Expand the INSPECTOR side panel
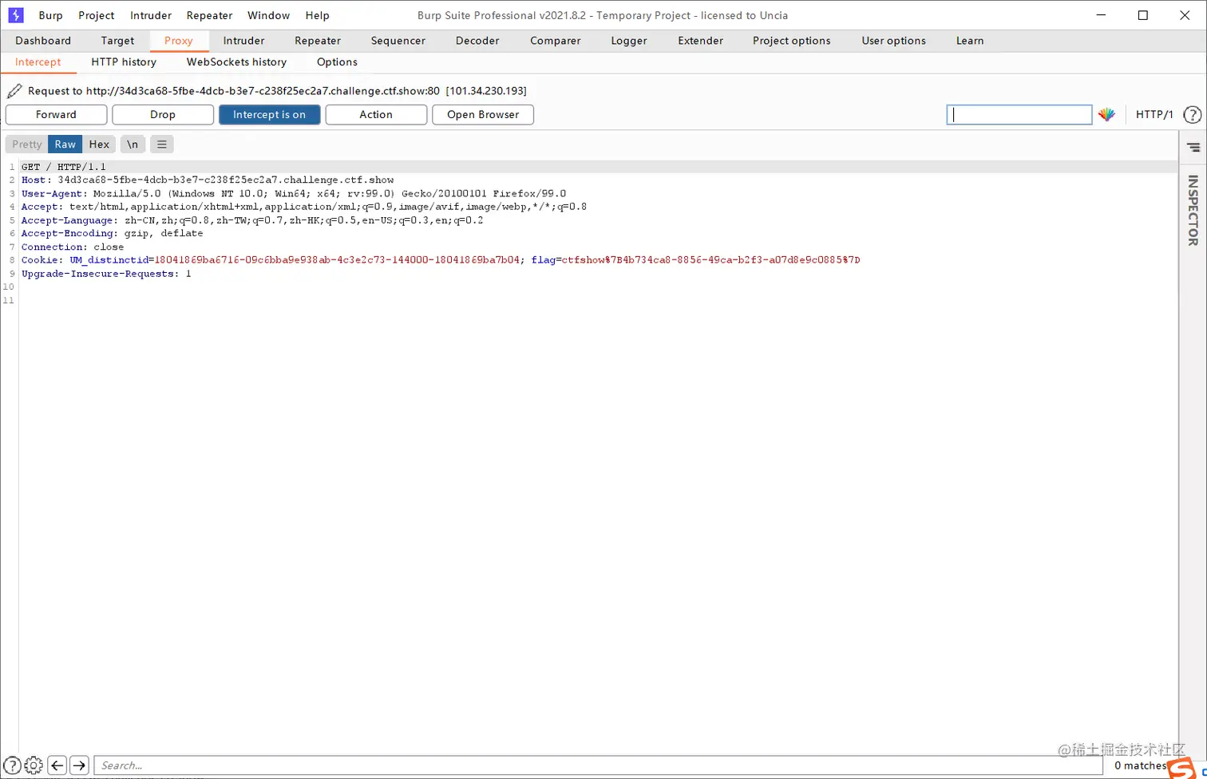Viewport: 1207px width, 779px height. [1193, 210]
